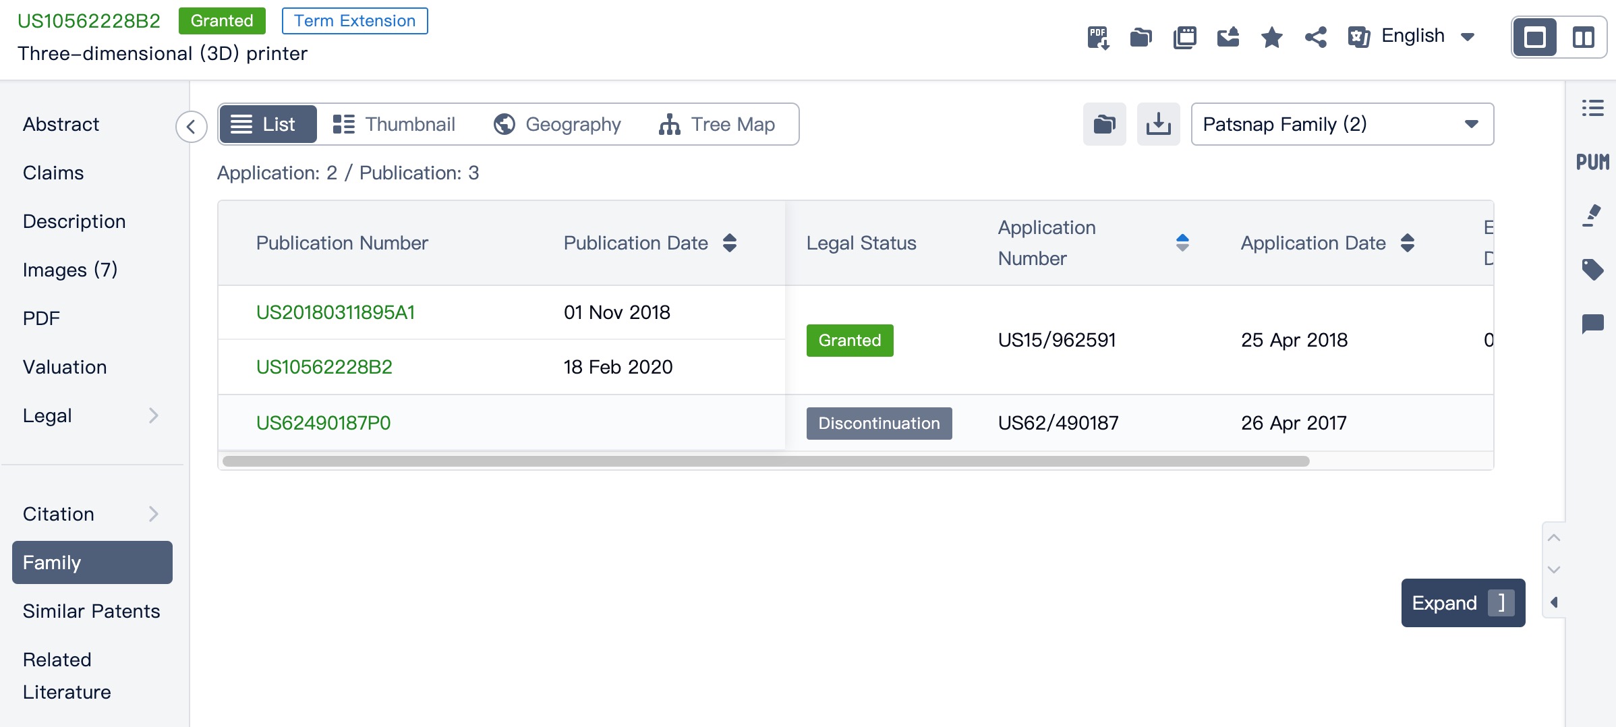Click the download icon above family table

1158,124
